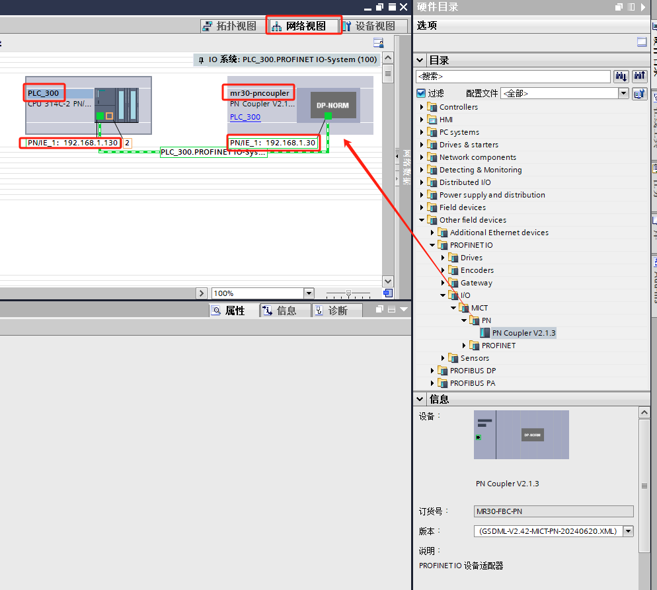The height and width of the screenshot is (590, 657).
Task: Select Distributed I/O in catalog
Action: click(x=465, y=182)
